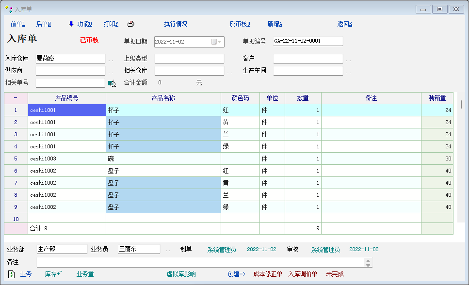Click the 成本修正单 link at bottom
The image size is (469, 285).
268,274
